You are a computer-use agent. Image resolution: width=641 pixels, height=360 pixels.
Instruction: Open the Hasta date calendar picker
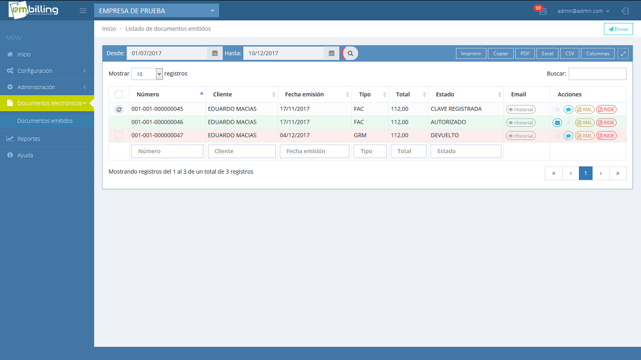pyautogui.click(x=331, y=53)
